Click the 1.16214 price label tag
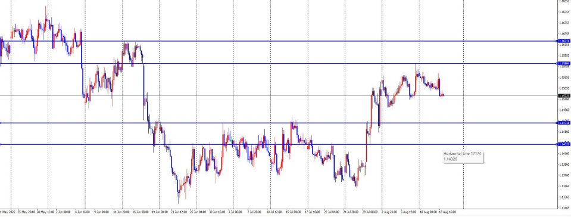The width and height of the screenshot is (571, 217). click(564, 41)
